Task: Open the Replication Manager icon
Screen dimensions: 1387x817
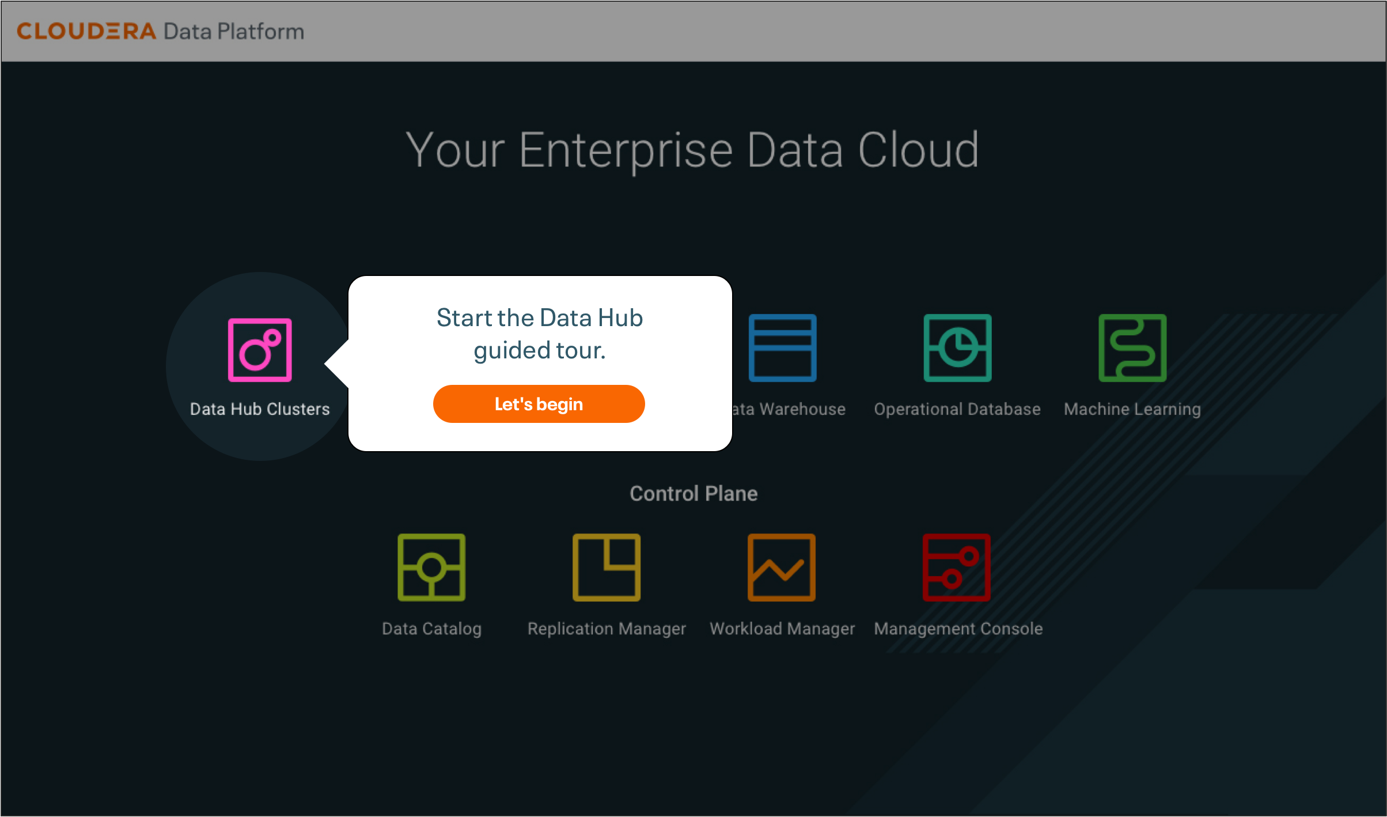Action: [x=606, y=568]
